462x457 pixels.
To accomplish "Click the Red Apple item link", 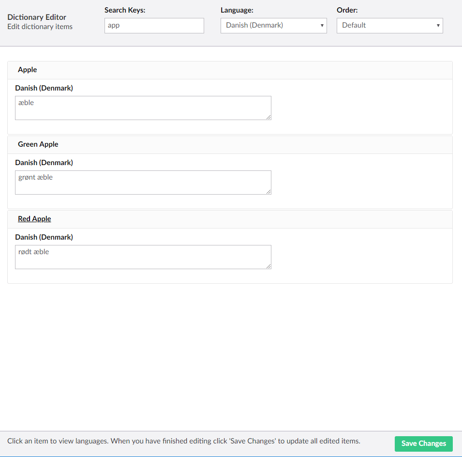I will [34, 219].
